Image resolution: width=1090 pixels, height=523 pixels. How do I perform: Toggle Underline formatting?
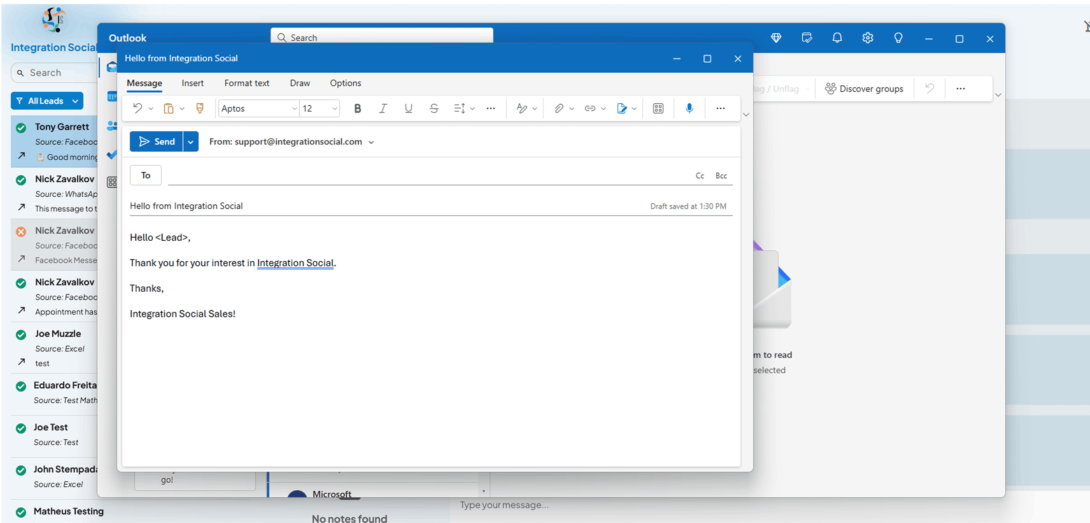tap(408, 108)
